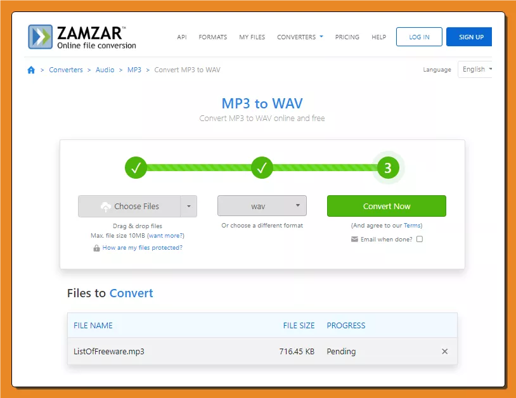Image resolution: width=516 pixels, height=398 pixels.
Task: Expand the Converters menu
Action: [300, 37]
